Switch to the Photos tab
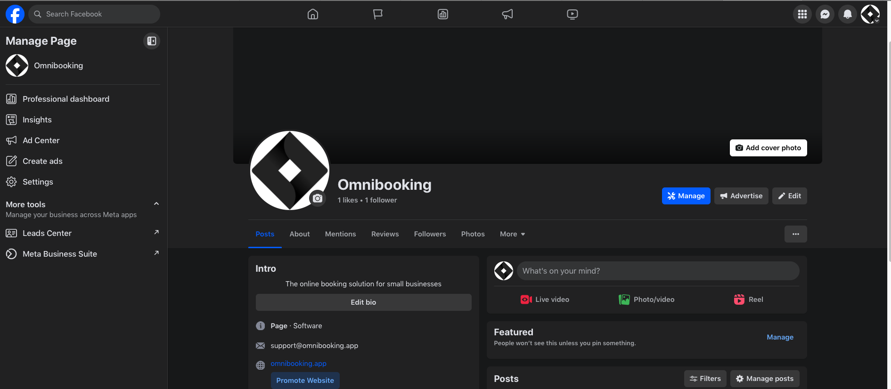This screenshot has width=891, height=389. [473, 234]
